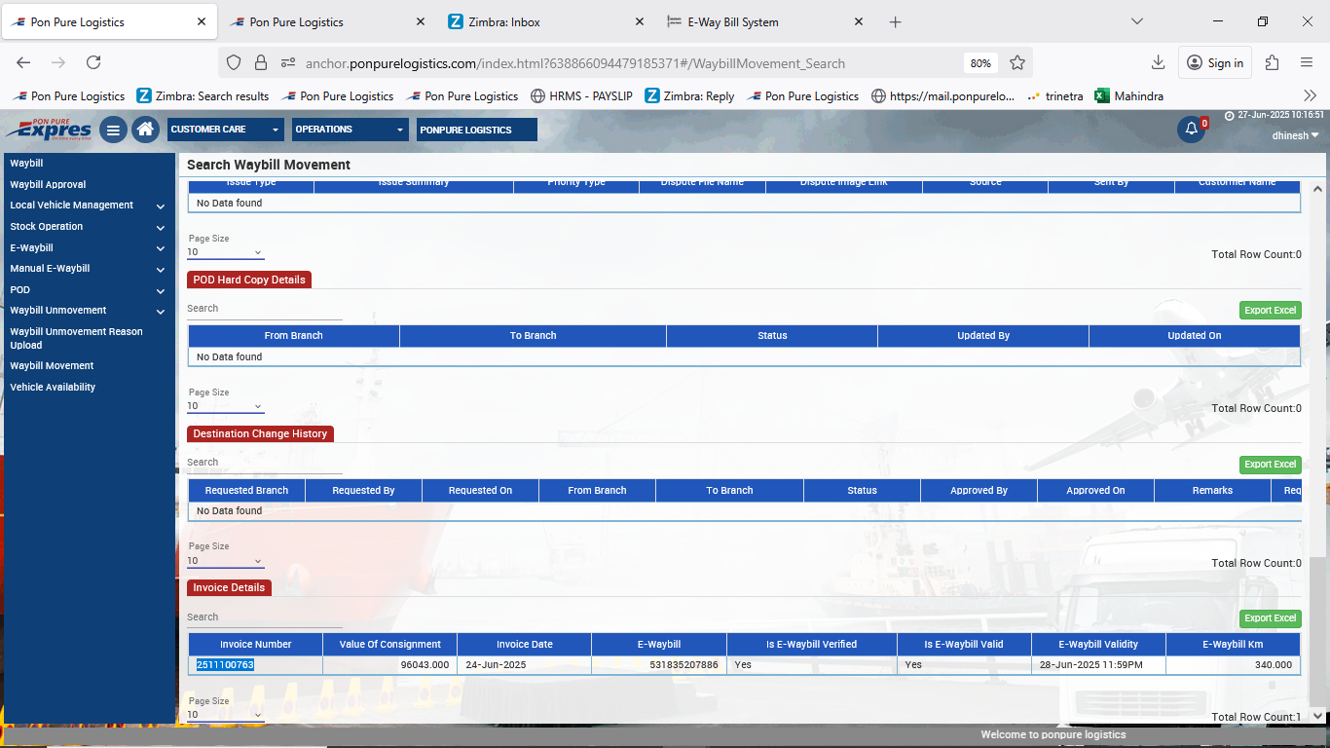Click the Pon Pure Express logo
Image resolution: width=1330 pixels, height=748 pixels.
click(x=49, y=129)
